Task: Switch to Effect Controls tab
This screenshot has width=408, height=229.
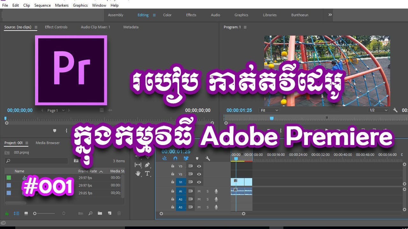Action: (x=56, y=27)
